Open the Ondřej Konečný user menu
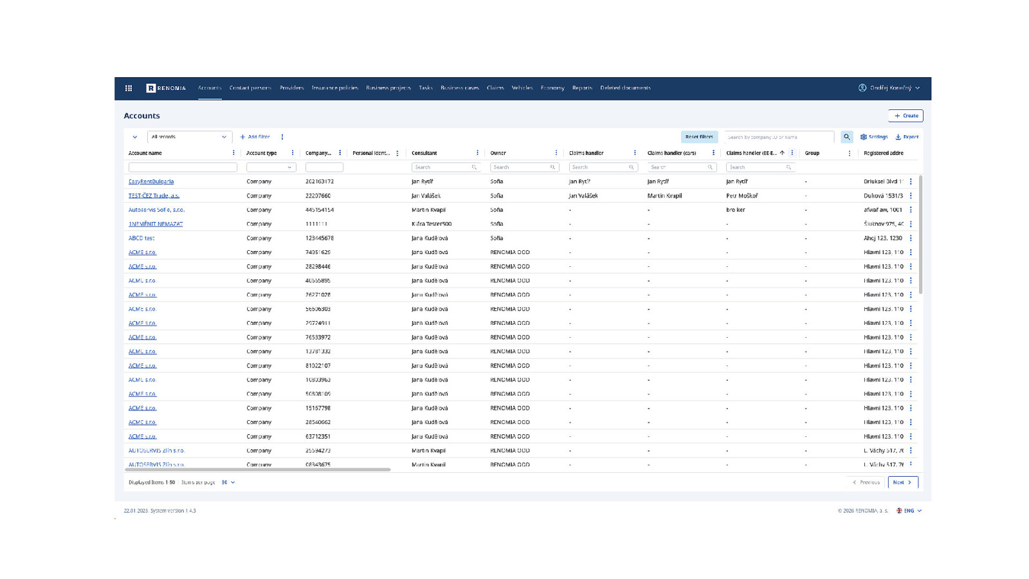 pyautogui.click(x=889, y=88)
